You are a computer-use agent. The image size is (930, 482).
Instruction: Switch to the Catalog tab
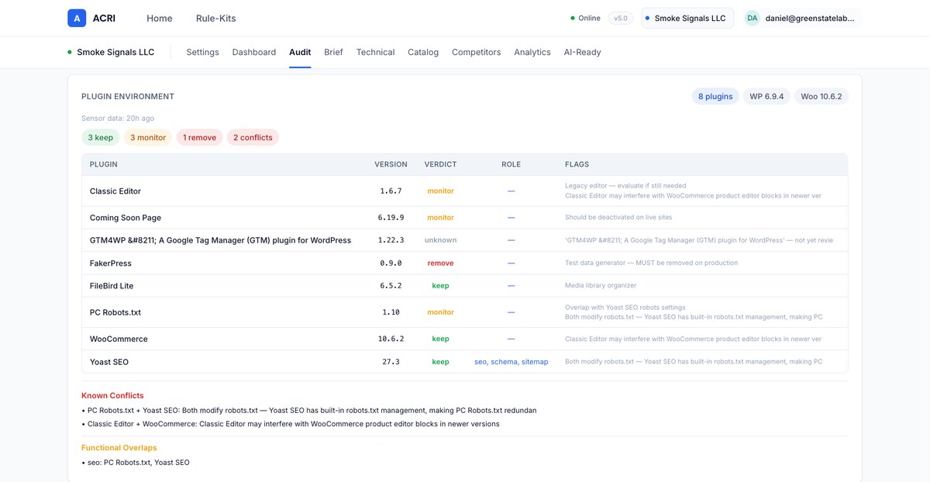tap(423, 52)
